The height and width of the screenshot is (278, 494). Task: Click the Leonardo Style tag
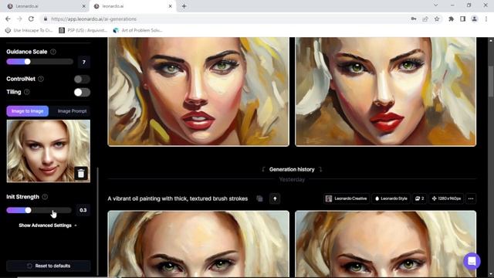391,198
